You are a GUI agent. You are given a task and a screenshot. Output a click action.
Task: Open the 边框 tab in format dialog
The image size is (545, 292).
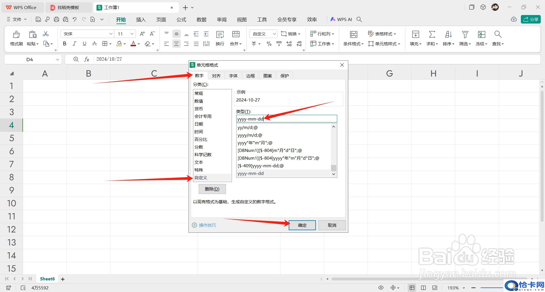(250, 76)
